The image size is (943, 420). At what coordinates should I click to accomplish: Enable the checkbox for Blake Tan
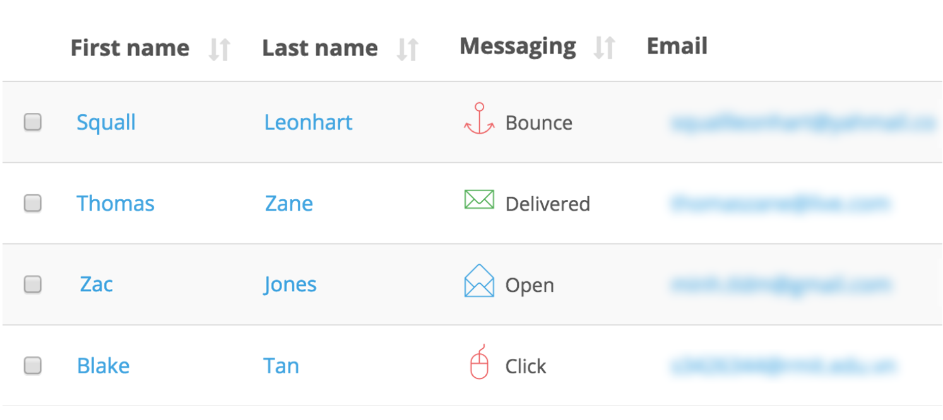(x=33, y=365)
